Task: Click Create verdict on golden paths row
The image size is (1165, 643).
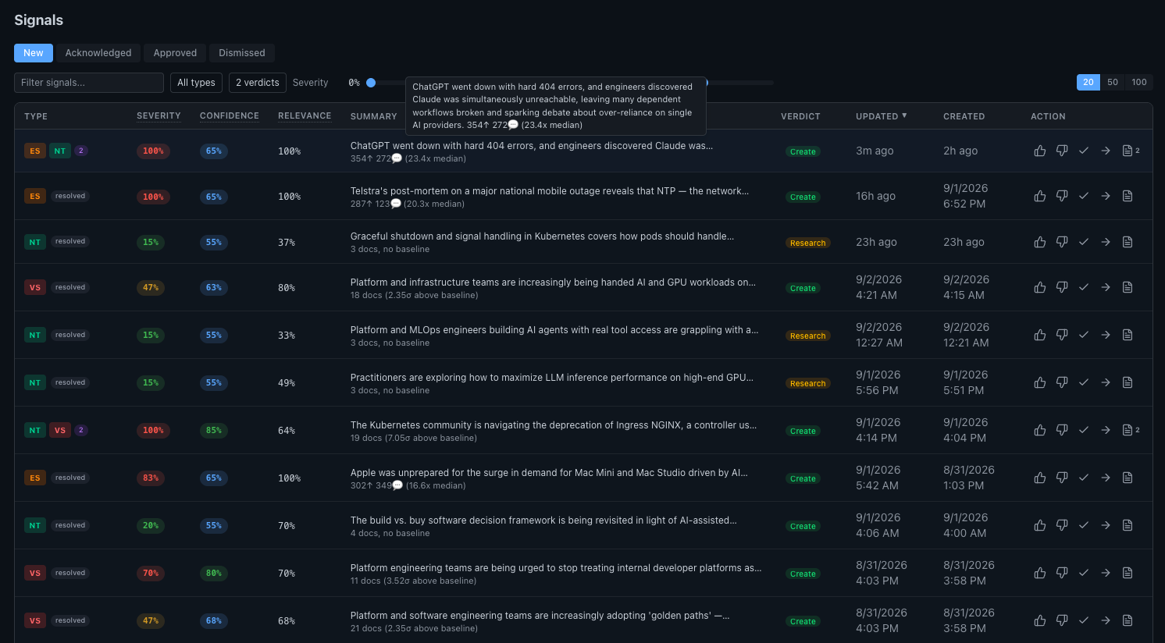Action: pos(803,621)
